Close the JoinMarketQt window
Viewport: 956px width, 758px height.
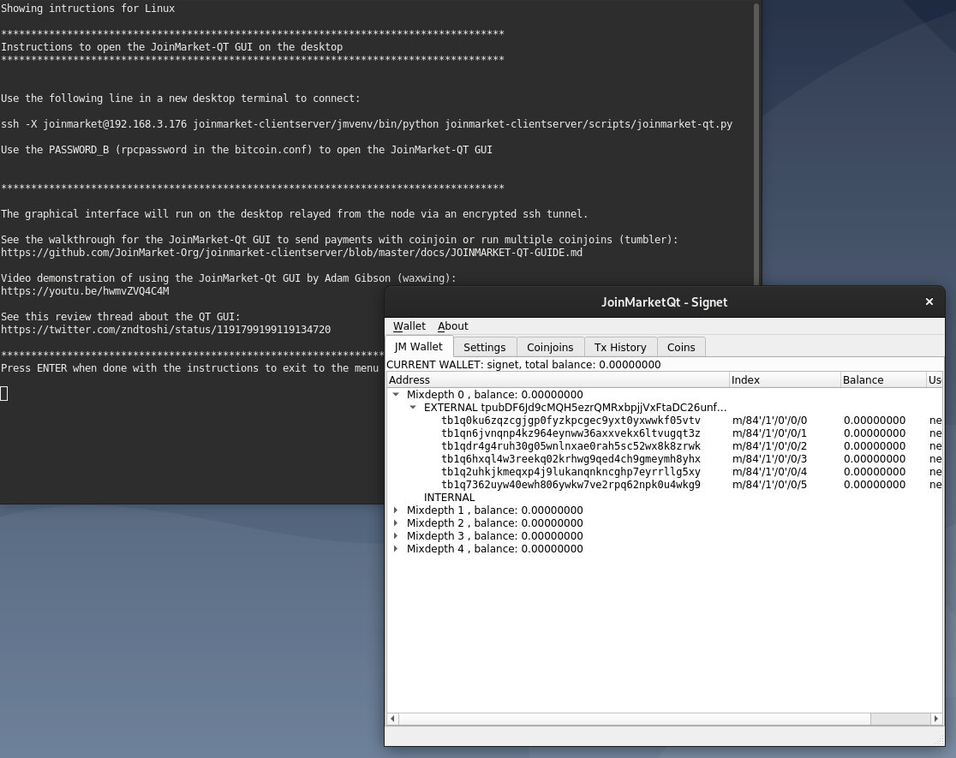[x=929, y=301]
